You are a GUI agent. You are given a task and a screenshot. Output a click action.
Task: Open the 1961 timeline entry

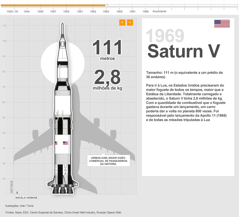pyautogui.click(x=80, y=11)
